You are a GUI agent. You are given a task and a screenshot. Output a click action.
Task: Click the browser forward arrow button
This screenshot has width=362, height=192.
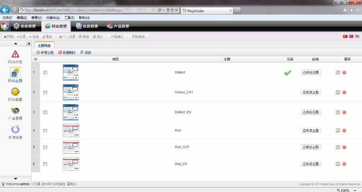(14, 10)
